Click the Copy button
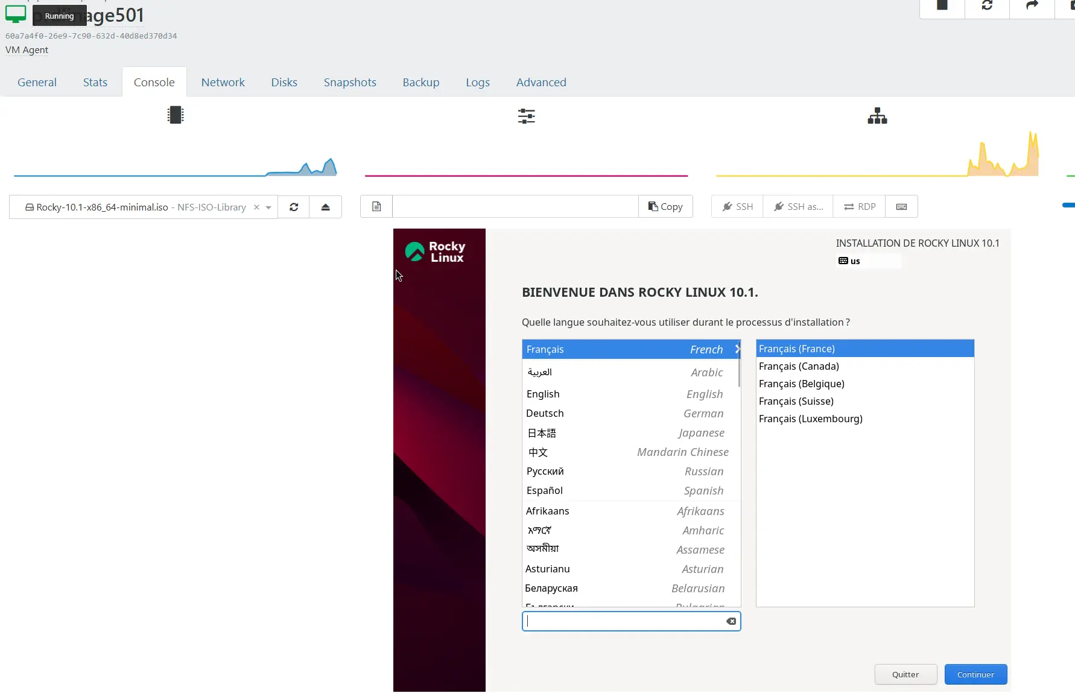This screenshot has height=693, width=1075. click(665, 206)
